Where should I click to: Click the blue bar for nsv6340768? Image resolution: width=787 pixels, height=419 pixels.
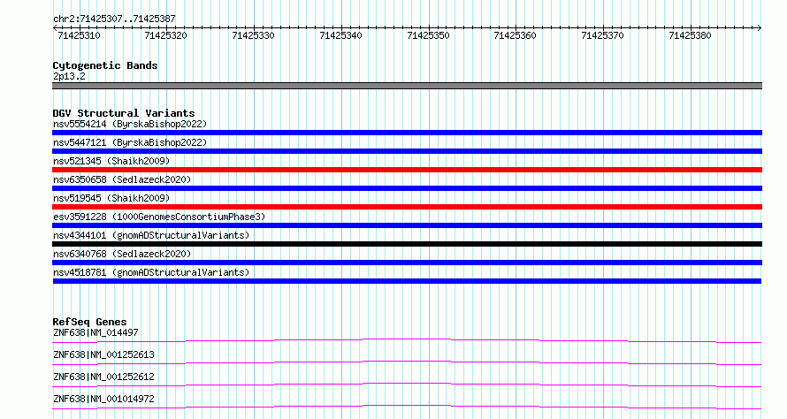(407, 263)
